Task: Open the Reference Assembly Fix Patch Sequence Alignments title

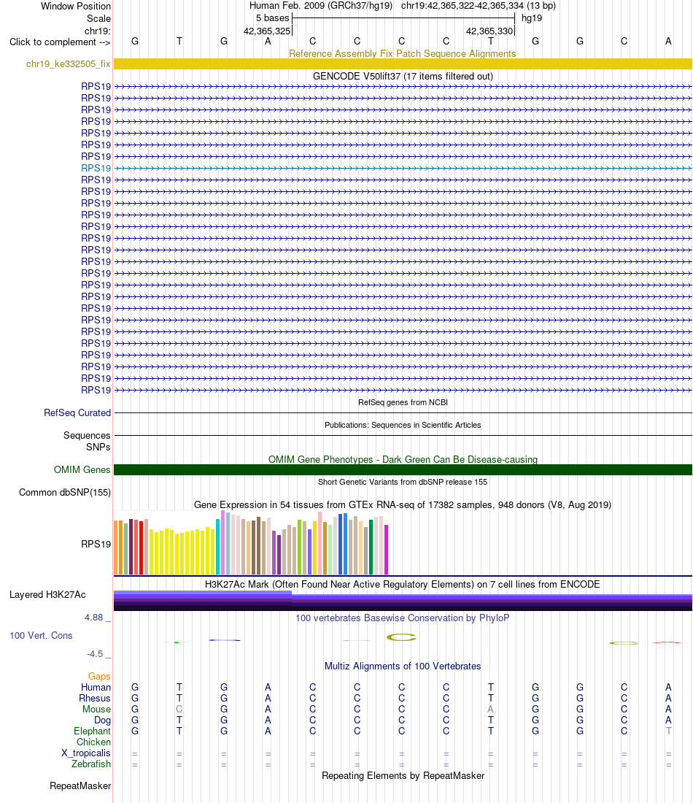Action: 402,53
